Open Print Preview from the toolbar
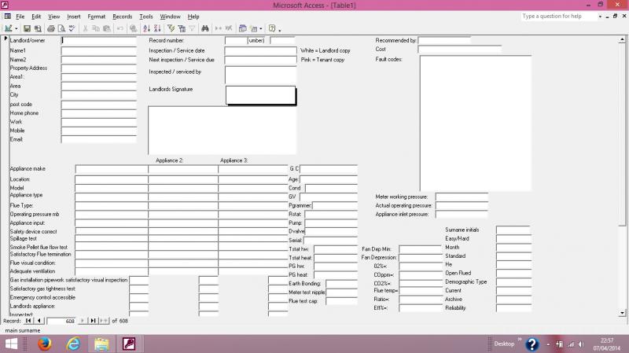This screenshot has width=629, height=353. coord(61,28)
